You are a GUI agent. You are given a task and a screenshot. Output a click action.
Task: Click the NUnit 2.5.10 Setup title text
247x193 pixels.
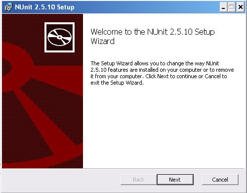(x=44, y=7)
